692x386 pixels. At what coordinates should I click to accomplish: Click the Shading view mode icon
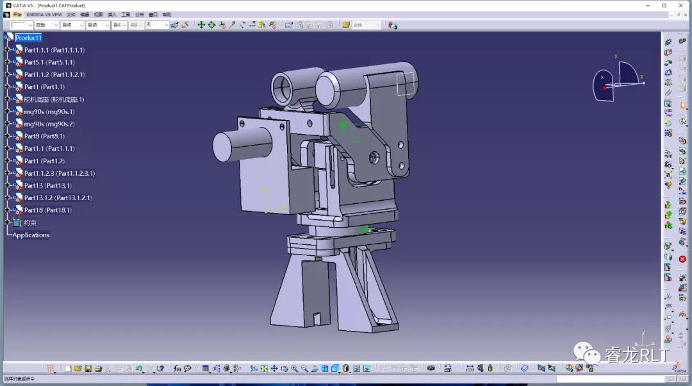346,368
